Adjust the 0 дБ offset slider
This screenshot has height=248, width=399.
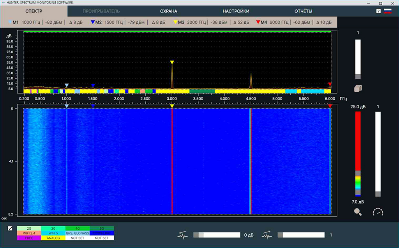tap(217, 235)
